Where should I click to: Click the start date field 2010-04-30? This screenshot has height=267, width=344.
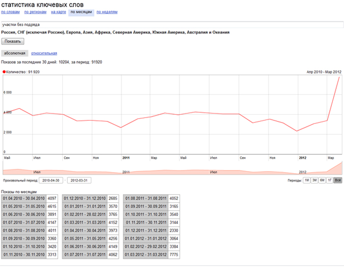click(51, 180)
